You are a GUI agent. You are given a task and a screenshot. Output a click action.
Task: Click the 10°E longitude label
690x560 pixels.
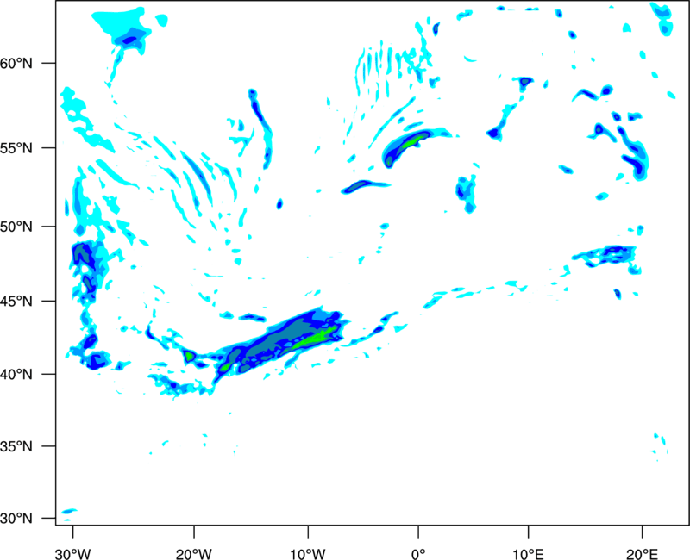(x=528, y=554)
